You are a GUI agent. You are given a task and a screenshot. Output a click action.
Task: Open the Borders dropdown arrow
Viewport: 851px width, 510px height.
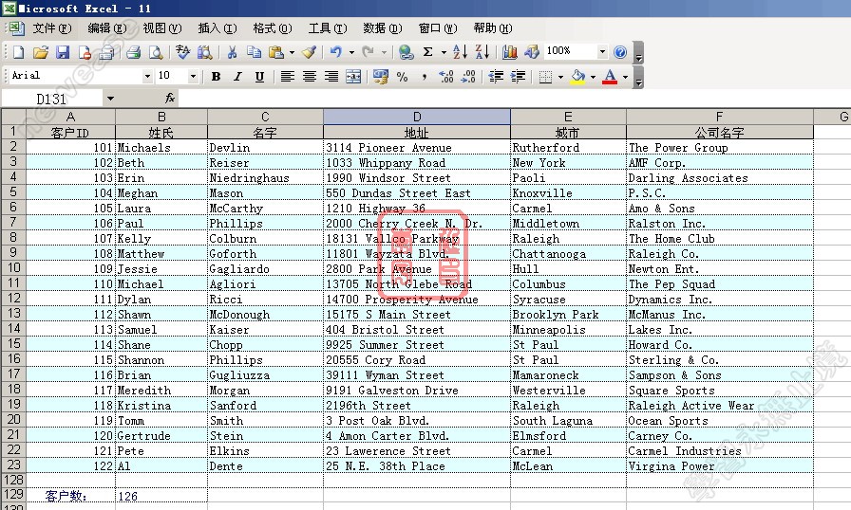coord(560,77)
